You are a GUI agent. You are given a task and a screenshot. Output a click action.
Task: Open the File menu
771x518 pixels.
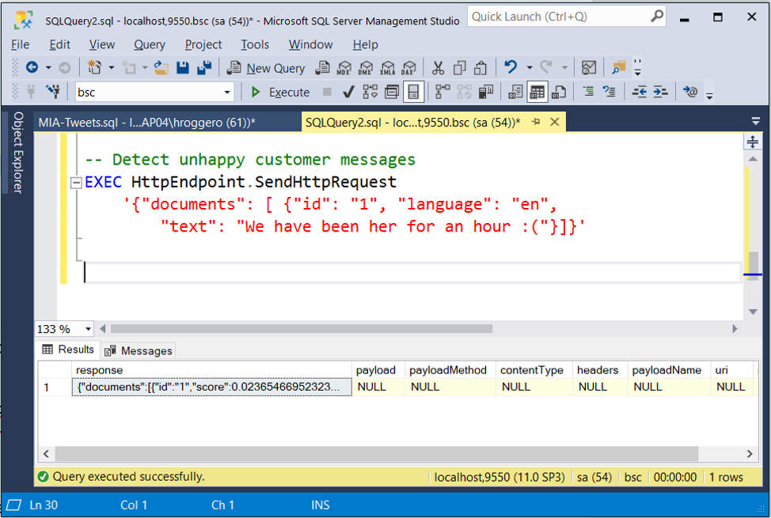click(x=20, y=44)
